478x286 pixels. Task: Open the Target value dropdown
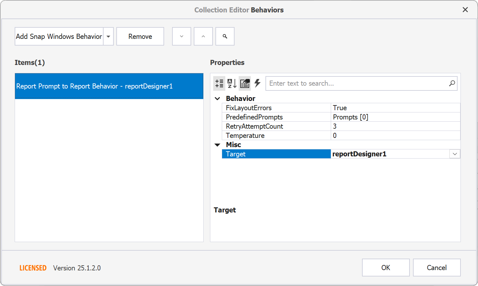coord(455,154)
